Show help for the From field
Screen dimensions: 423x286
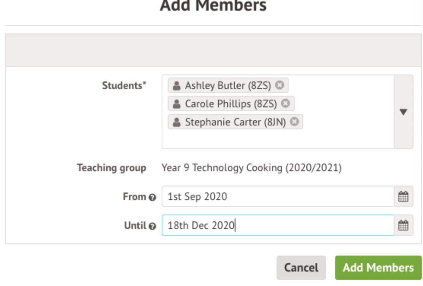tap(153, 197)
